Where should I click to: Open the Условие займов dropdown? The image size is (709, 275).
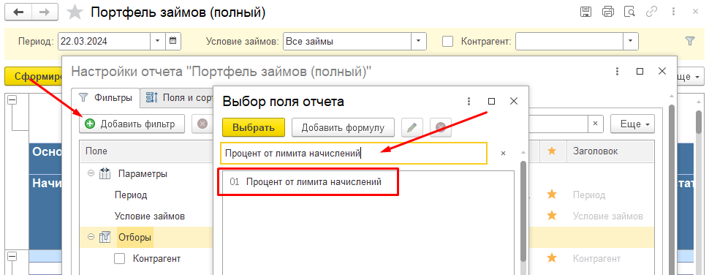(419, 41)
